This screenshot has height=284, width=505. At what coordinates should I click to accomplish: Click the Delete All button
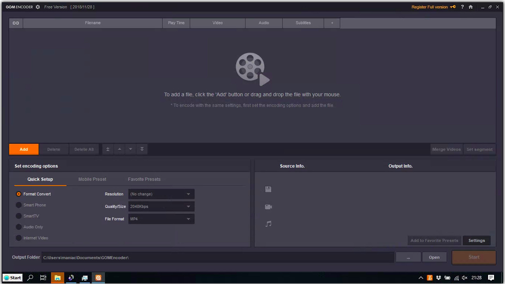click(x=84, y=149)
